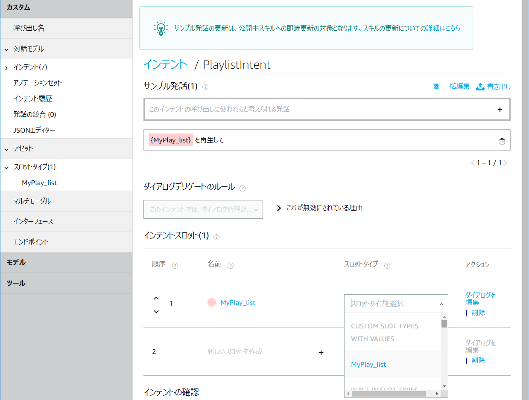Click the 一括編集 bulk edit icon

[x=436, y=87]
